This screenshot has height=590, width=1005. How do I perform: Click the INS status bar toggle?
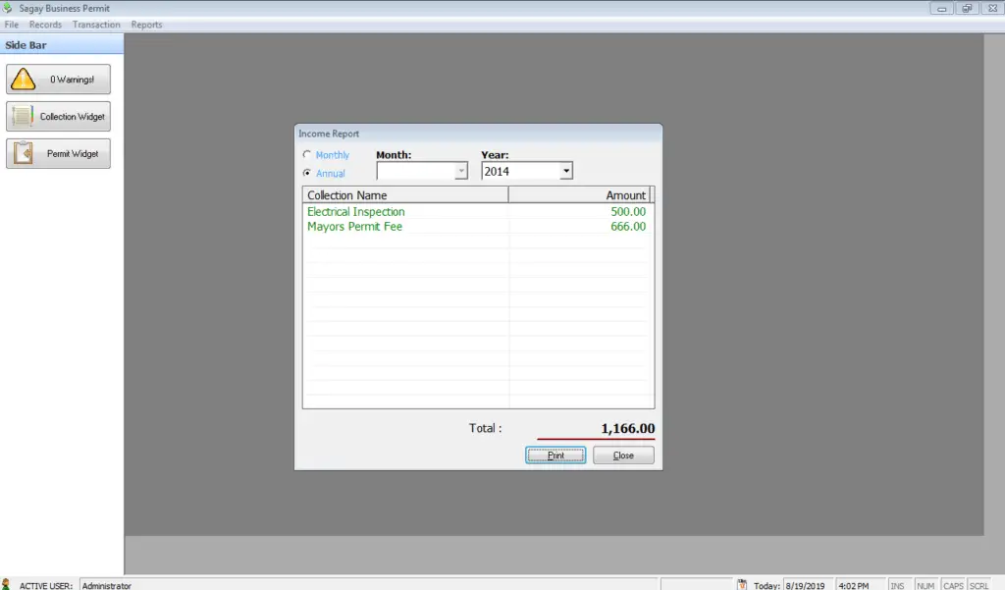coord(898,583)
